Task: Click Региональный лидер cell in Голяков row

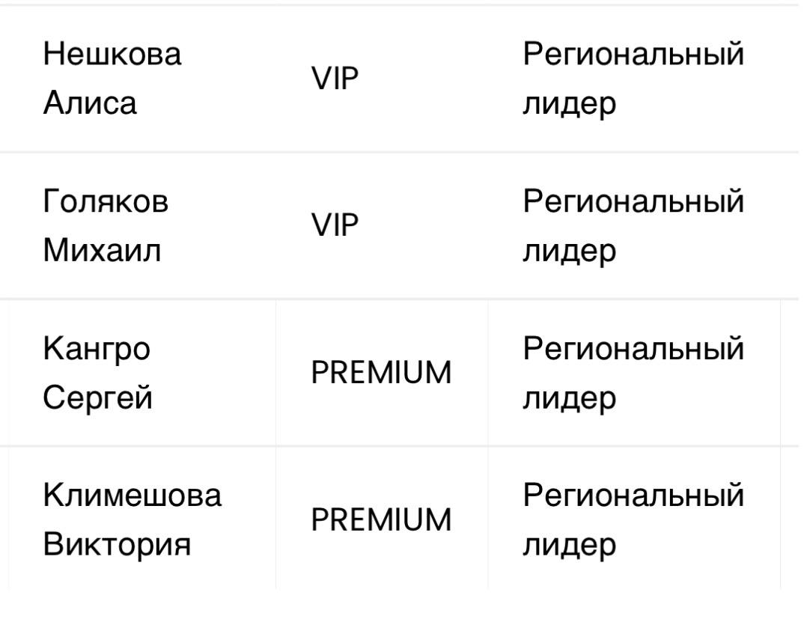Action: (x=633, y=225)
